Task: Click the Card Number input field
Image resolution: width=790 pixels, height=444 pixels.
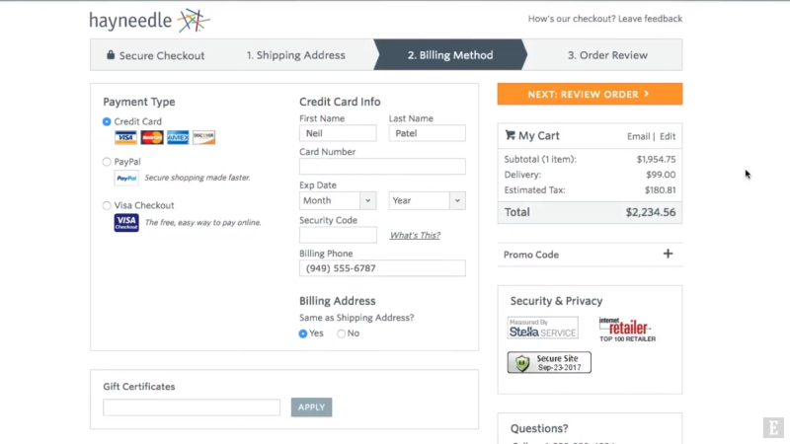Action: pos(382,167)
